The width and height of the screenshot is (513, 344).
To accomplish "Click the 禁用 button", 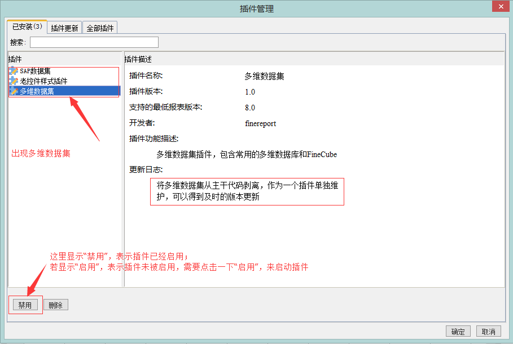I will coord(25,305).
